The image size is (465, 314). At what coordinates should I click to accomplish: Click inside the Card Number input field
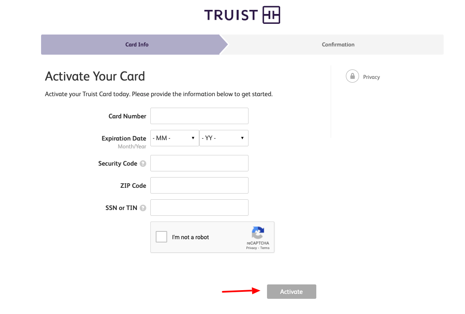point(199,115)
